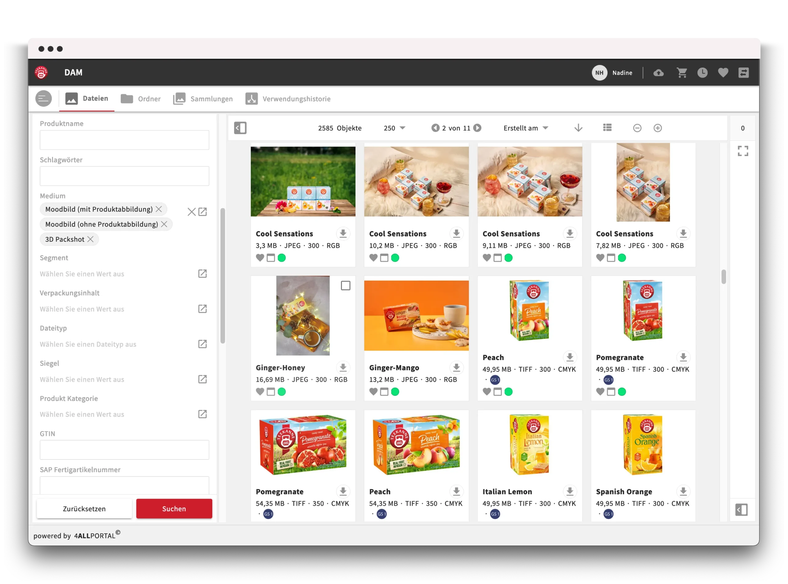
Task: Favorite the Peach TIFF asset
Action: pyautogui.click(x=487, y=392)
